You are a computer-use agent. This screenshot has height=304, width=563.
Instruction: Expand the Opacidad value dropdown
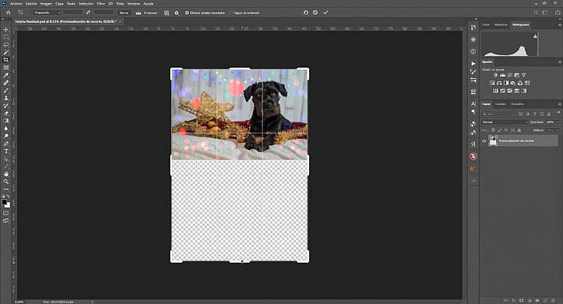coord(558,123)
